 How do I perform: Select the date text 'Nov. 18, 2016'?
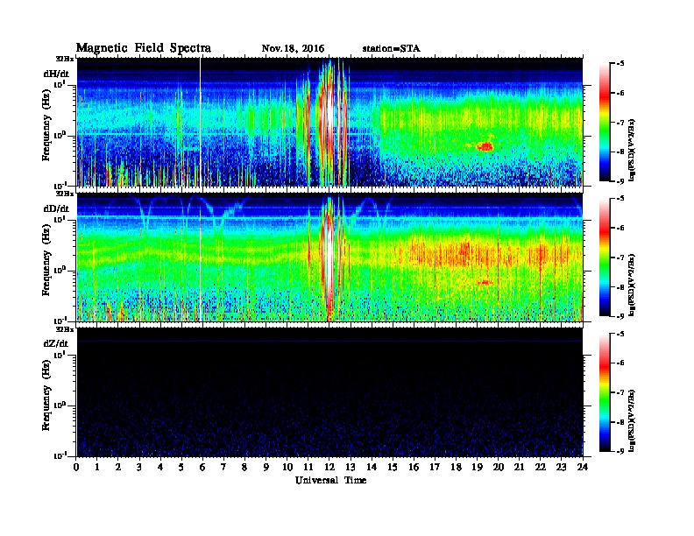pos(293,49)
